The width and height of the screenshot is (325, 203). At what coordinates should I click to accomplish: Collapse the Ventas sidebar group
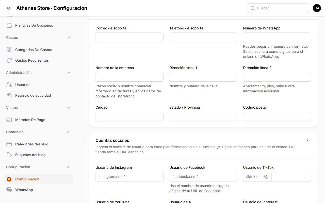click(x=69, y=108)
